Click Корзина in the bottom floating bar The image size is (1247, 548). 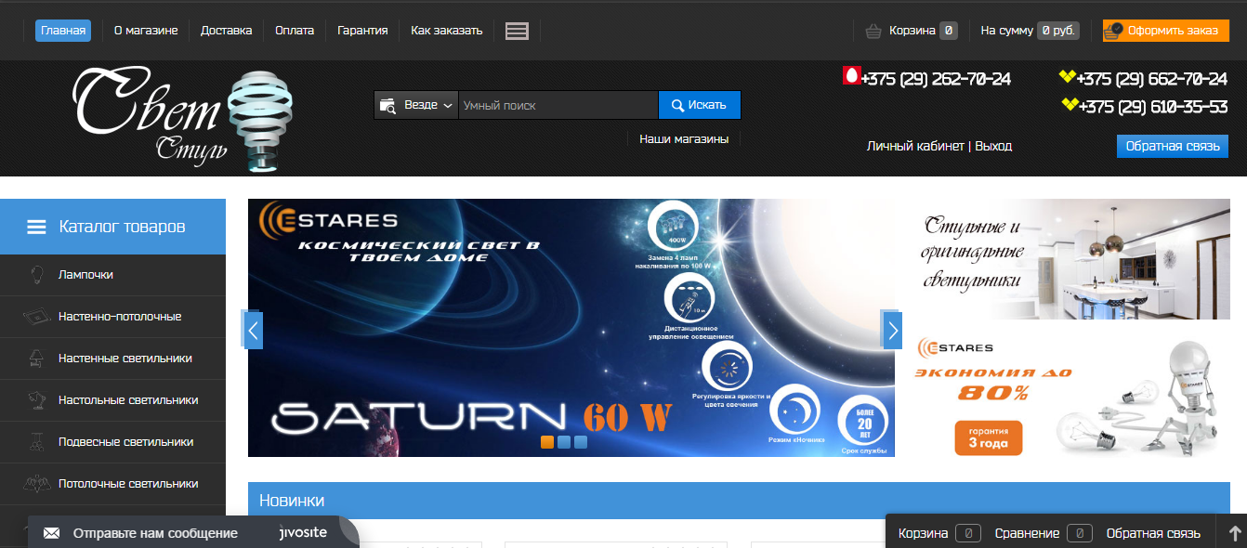coord(923,533)
